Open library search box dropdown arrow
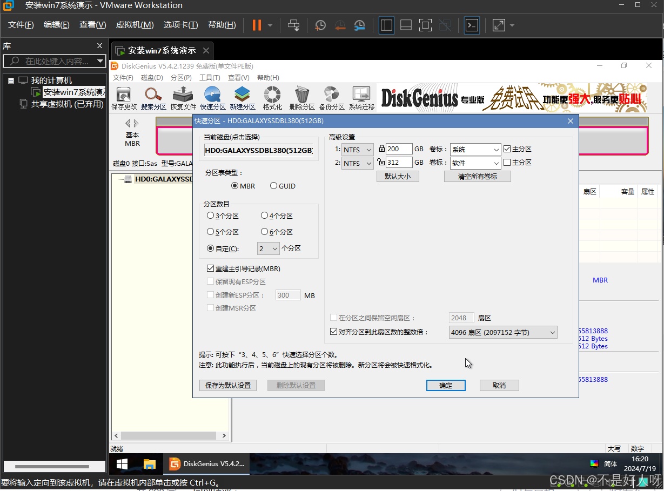Screen dimensions: 664x491 click(100, 61)
